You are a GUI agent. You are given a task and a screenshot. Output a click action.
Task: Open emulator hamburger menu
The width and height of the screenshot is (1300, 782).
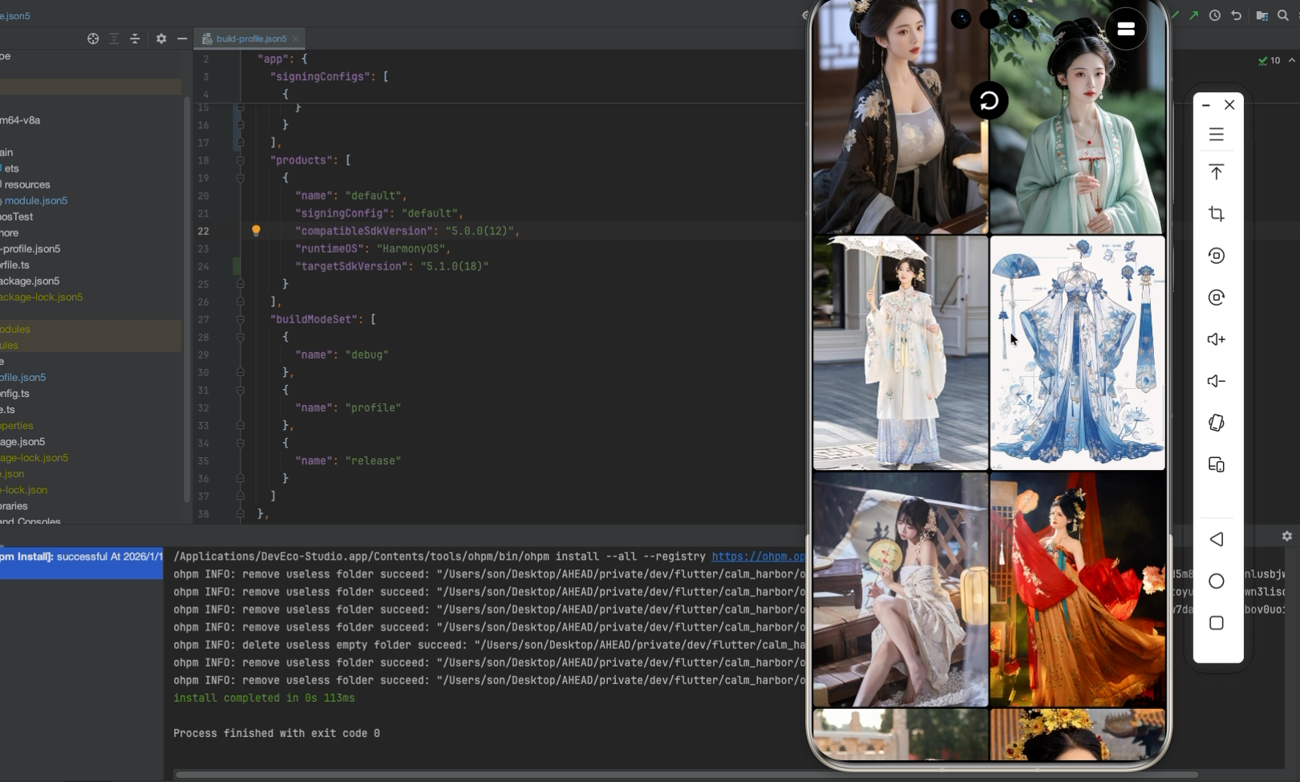pyautogui.click(x=1217, y=135)
